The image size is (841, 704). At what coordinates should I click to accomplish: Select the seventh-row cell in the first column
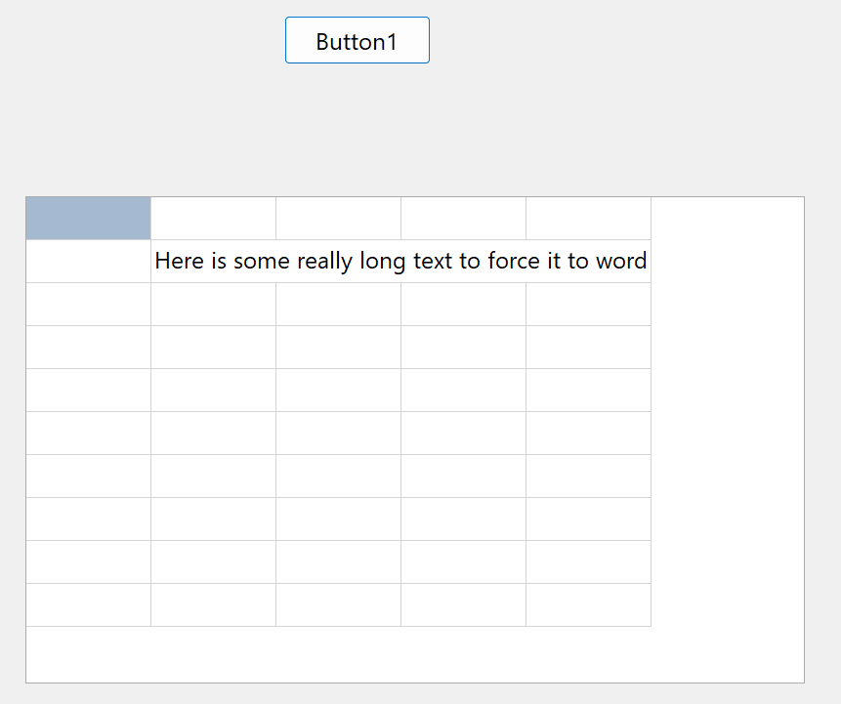(88, 476)
